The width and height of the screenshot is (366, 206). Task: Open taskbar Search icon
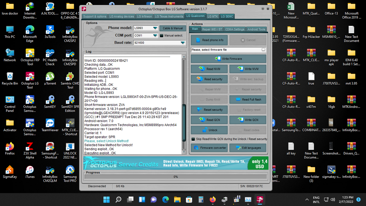118,199
